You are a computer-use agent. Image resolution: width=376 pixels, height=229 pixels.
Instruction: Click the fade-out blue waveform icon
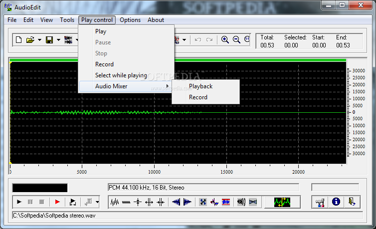188,202
